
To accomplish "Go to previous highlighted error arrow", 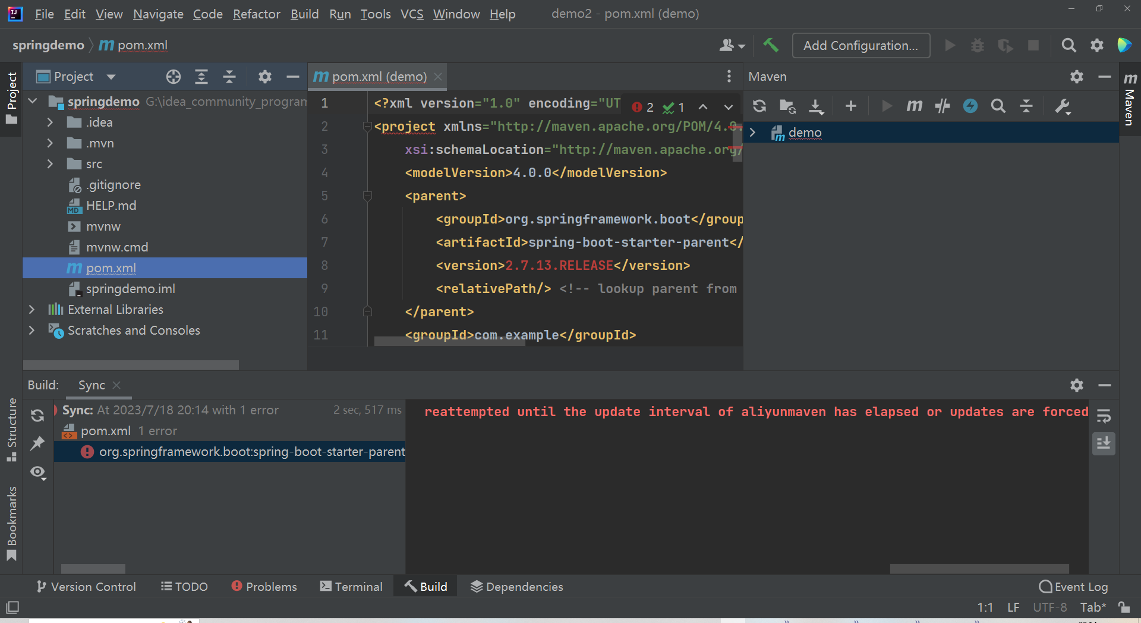I will coord(703,107).
